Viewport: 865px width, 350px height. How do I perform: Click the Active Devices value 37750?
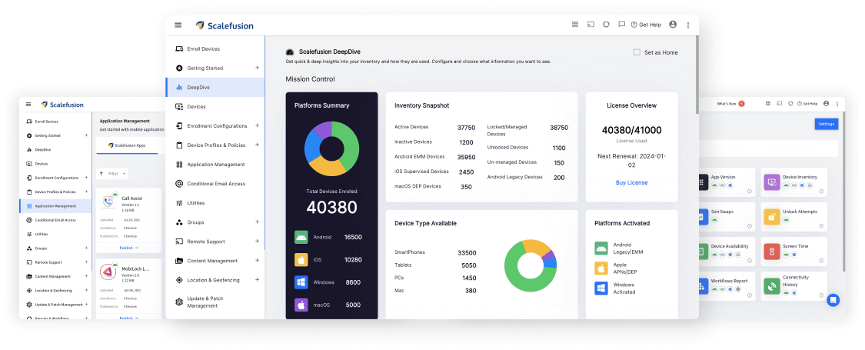pyautogui.click(x=466, y=127)
